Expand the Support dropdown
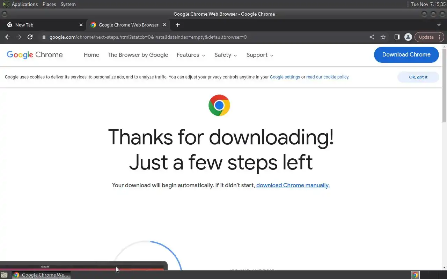Image resolution: width=447 pixels, height=279 pixels. (260, 55)
